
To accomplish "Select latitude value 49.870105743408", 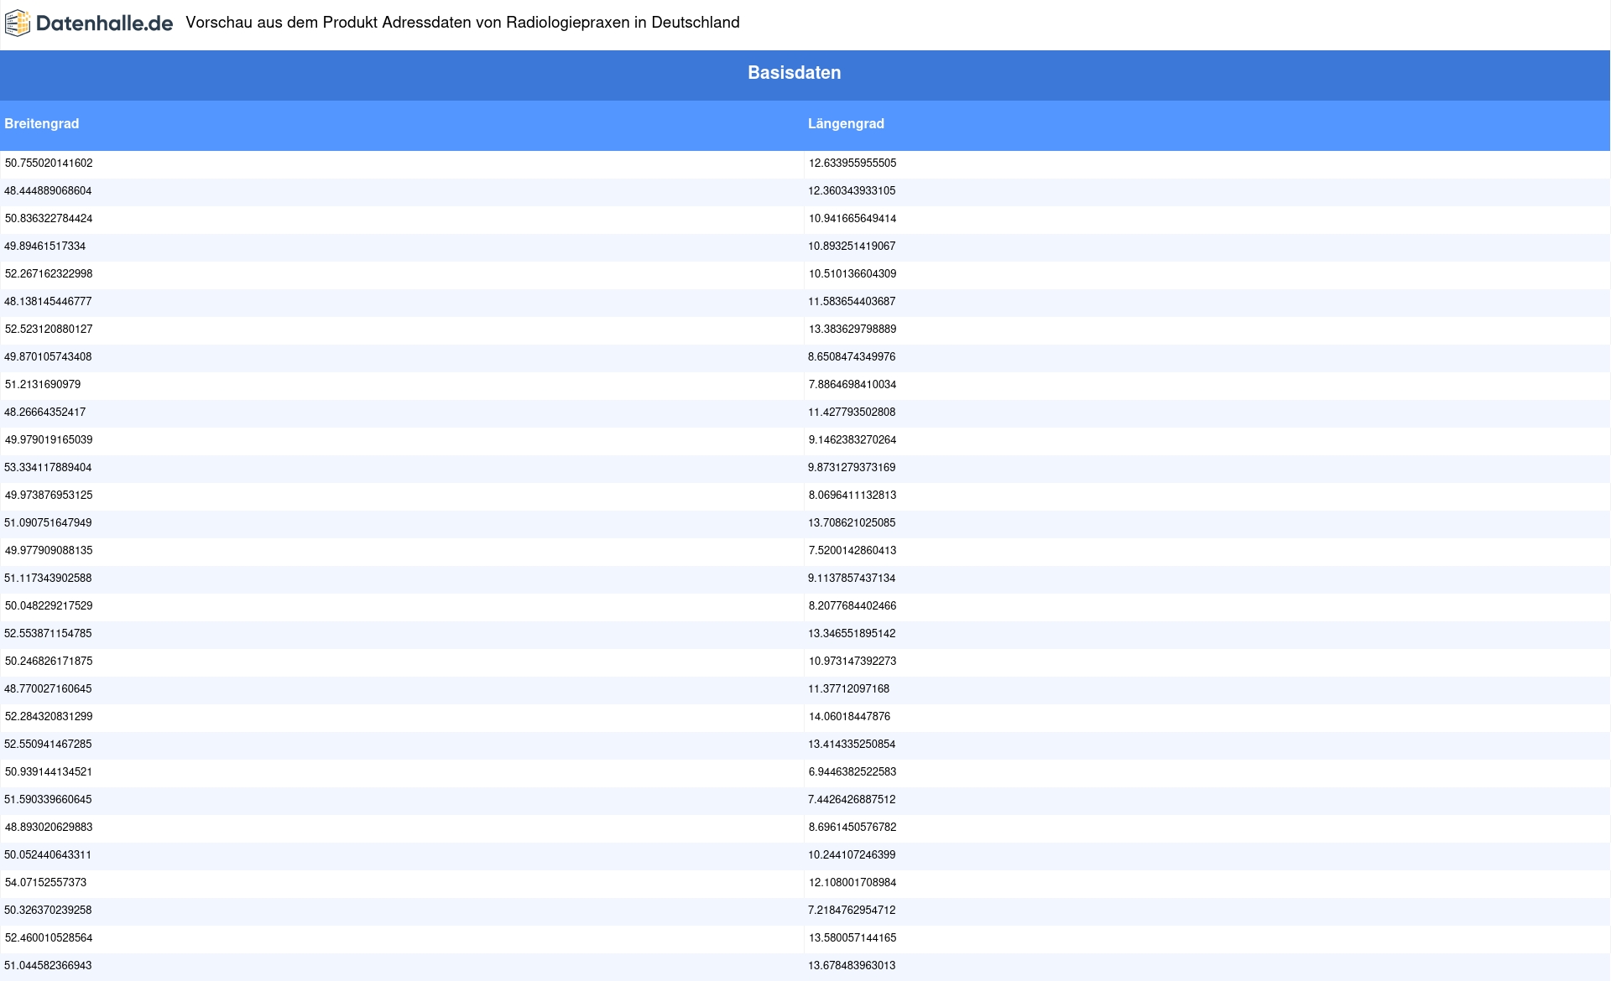I will (49, 357).
